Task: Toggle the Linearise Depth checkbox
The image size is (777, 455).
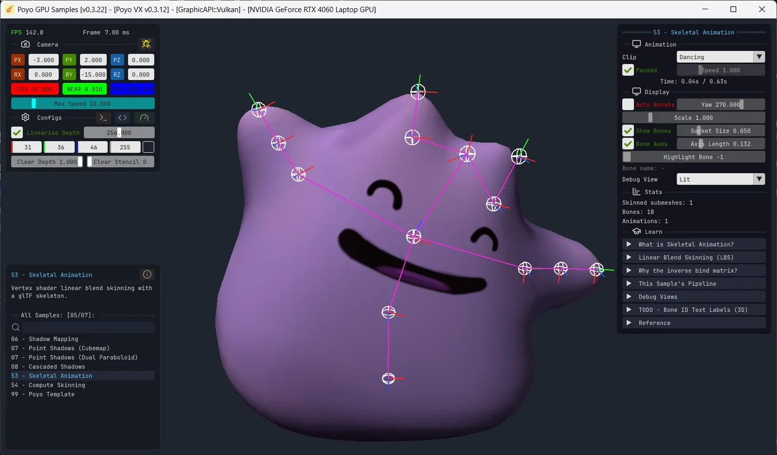Action: 17,132
